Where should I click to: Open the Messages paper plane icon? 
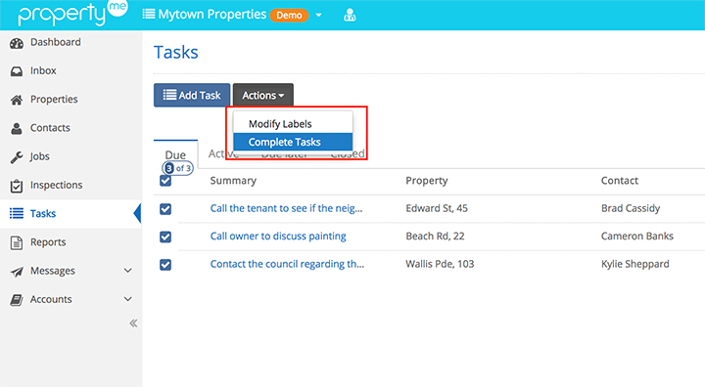17,271
